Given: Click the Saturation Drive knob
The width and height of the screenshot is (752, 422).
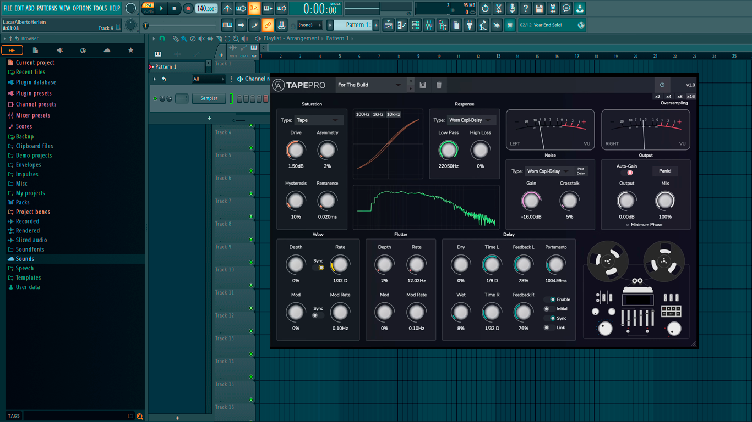Looking at the screenshot, I should point(296,149).
